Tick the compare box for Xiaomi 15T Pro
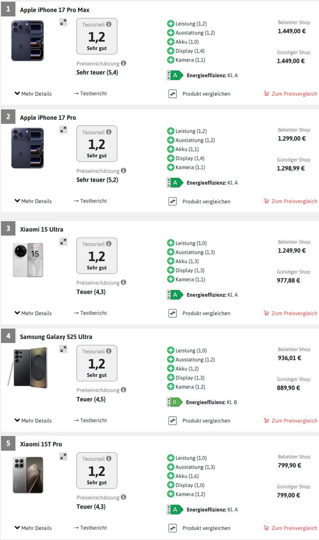Screen dimensions: 319x540 (172, 528)
